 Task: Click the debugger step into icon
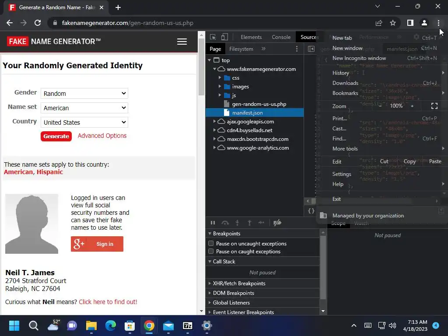click(x=237, y=223)
